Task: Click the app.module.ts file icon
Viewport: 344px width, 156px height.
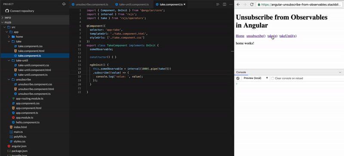Action: [13, 118]
